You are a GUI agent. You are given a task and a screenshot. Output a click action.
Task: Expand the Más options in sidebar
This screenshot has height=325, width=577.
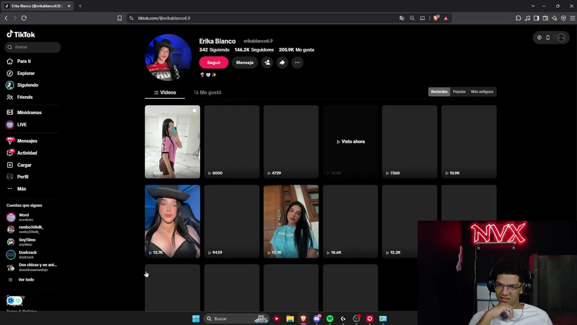click(22, 189)
